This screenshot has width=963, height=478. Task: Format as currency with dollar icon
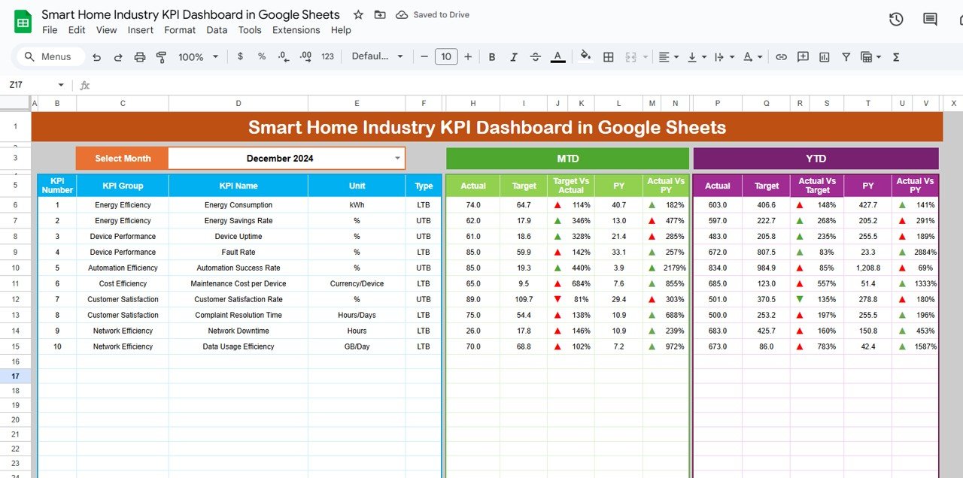(240, 56)
